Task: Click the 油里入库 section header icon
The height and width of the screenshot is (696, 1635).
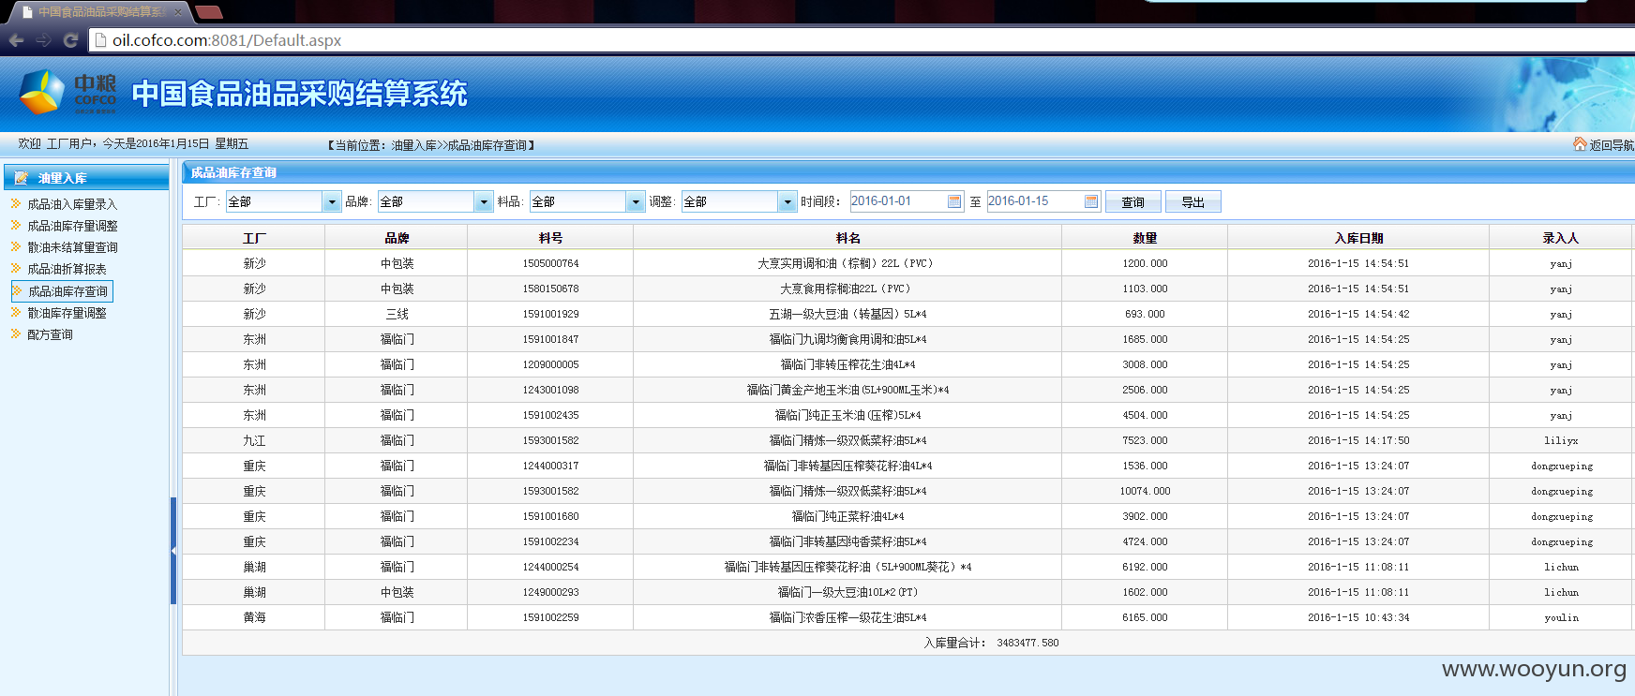Action: pos(21,178)
